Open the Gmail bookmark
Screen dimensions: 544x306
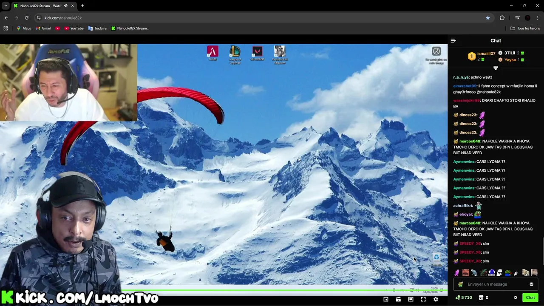click(x=43, y=28)
